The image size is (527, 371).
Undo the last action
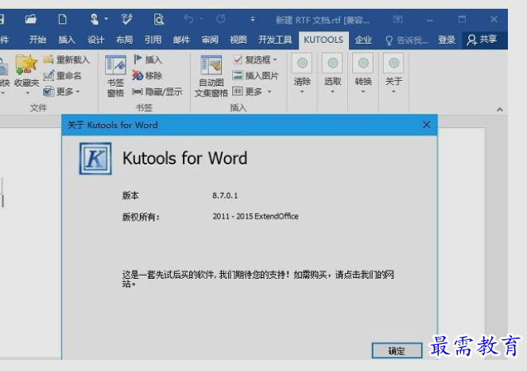click(x=188, y=19)
